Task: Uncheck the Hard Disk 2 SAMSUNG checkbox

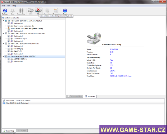Action: [6, 44]
